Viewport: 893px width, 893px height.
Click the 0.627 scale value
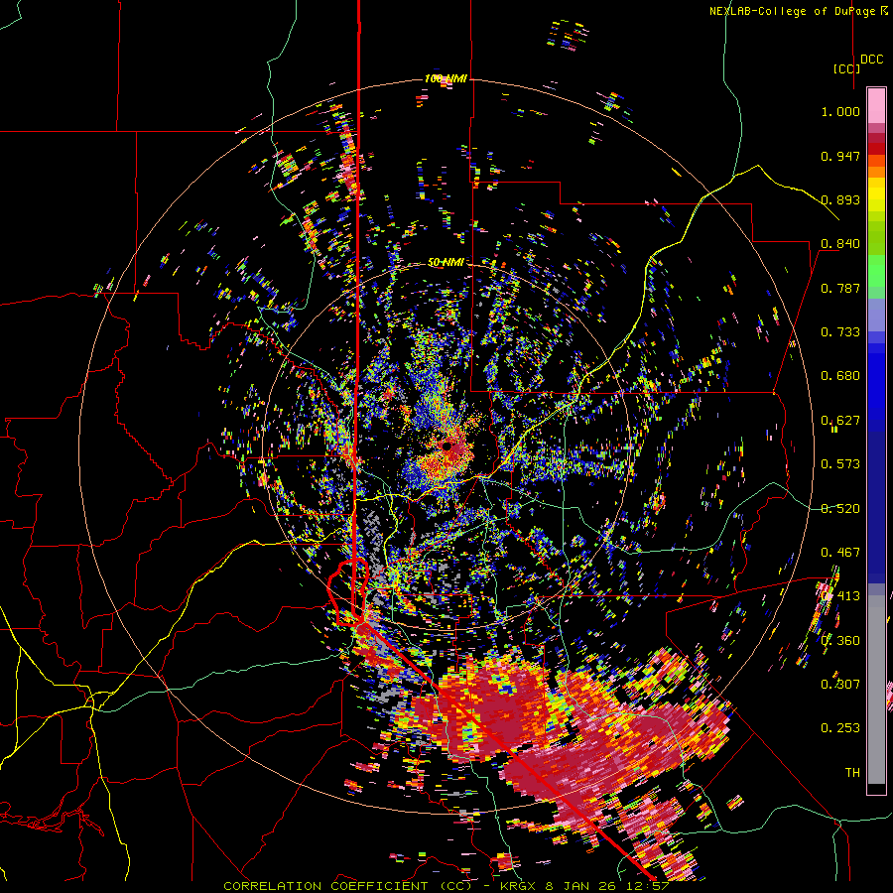pyautogui.click(x=840, y=421)
